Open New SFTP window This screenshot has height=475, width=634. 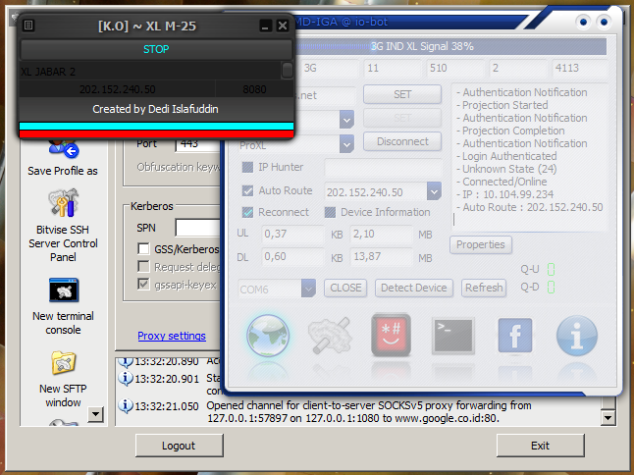click(x=64, y=362)
